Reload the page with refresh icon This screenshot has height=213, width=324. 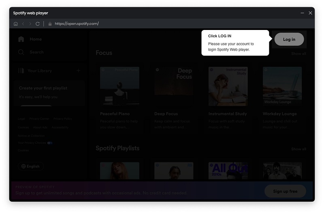[x=38, y=24]
